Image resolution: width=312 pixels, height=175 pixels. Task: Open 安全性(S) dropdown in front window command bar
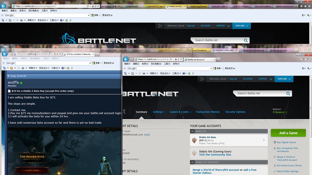(x=165, y=74)
